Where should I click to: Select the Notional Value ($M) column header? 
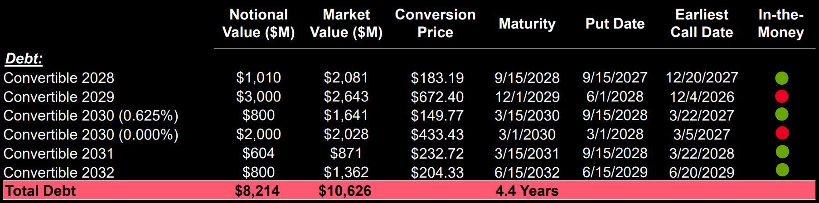pyautogui.click(x=258, y=24)
